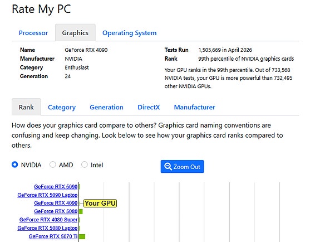Switch to the Generation tab
The width and height of the screenshot is (320, 242).
pyautogui.click(x=106, y=107)
